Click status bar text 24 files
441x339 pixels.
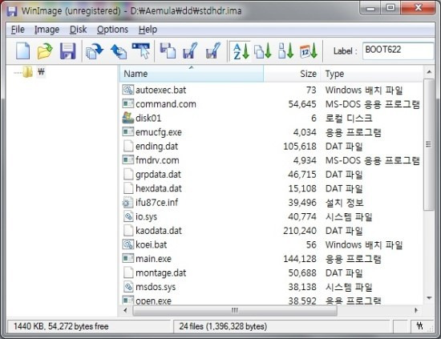223,326
